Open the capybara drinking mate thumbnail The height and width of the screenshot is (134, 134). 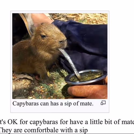(60, 56)
